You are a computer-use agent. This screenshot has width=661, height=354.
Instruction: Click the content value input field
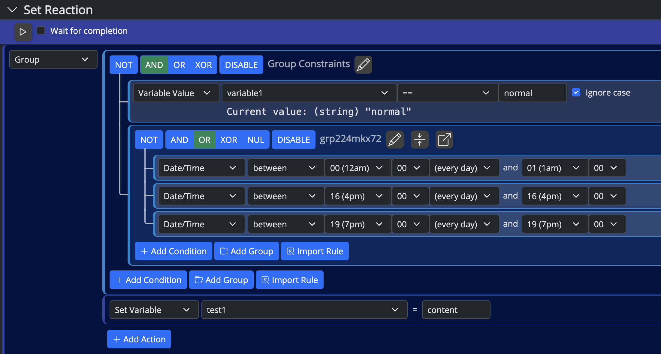pos(456,310)
